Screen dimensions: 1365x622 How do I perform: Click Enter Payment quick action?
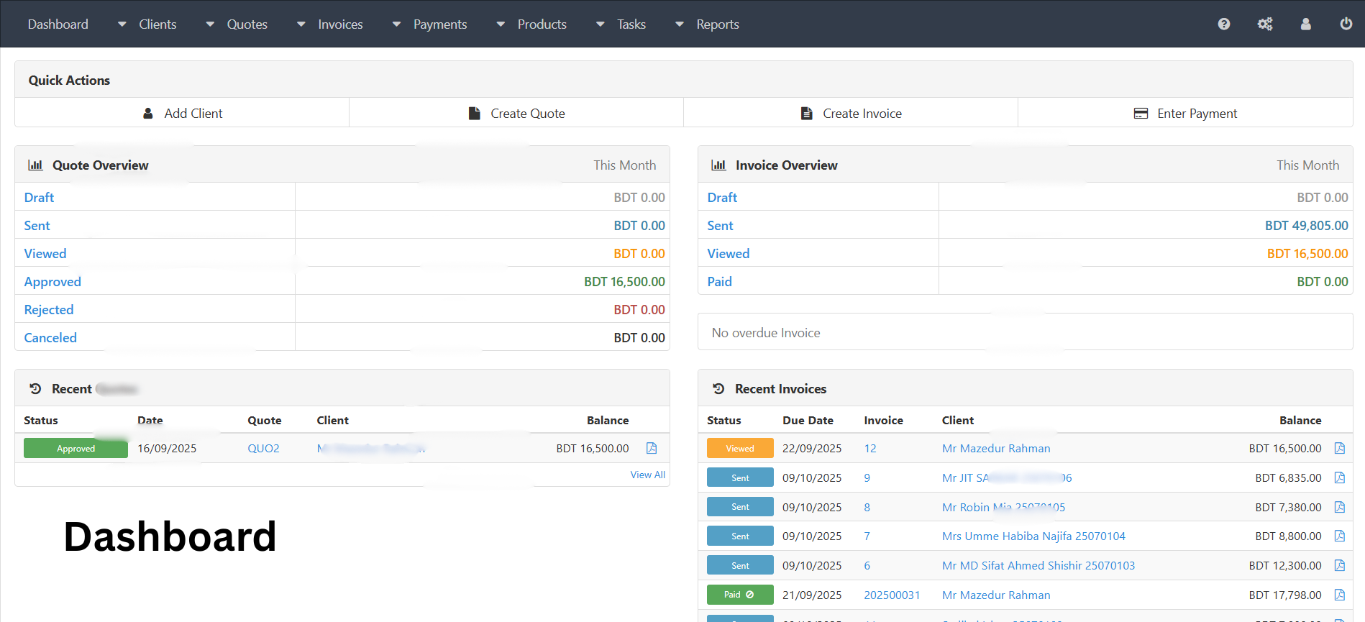click(1185, 114)
